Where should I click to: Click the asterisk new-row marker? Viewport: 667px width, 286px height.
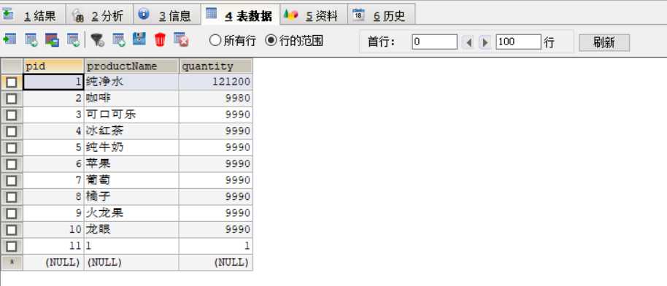[x=12, y=262]
